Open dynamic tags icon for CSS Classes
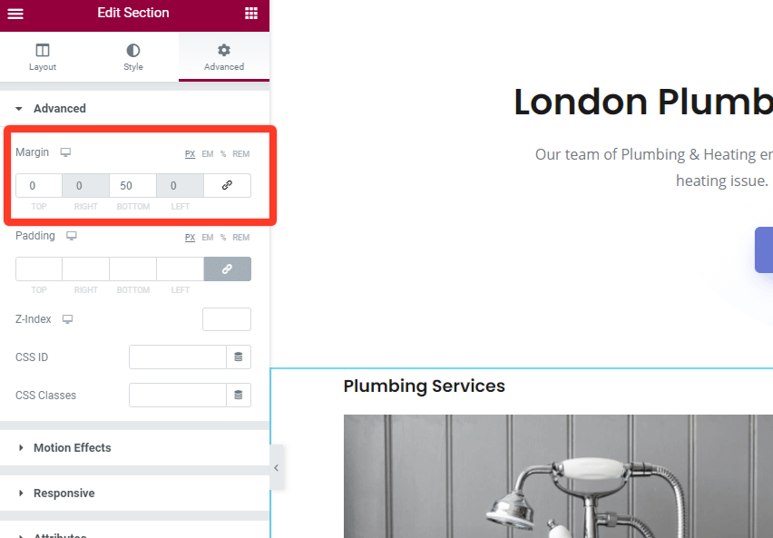The width and height of the screenshot is (773, 538). [239, 395]
